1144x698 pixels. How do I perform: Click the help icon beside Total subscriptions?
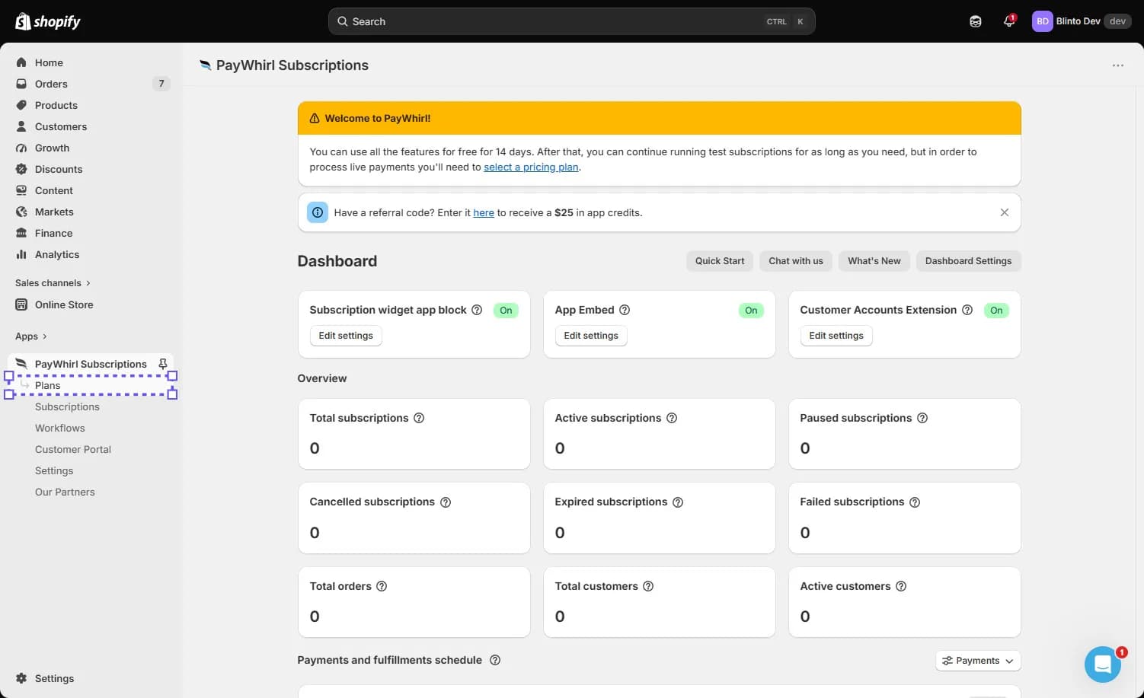419,418
